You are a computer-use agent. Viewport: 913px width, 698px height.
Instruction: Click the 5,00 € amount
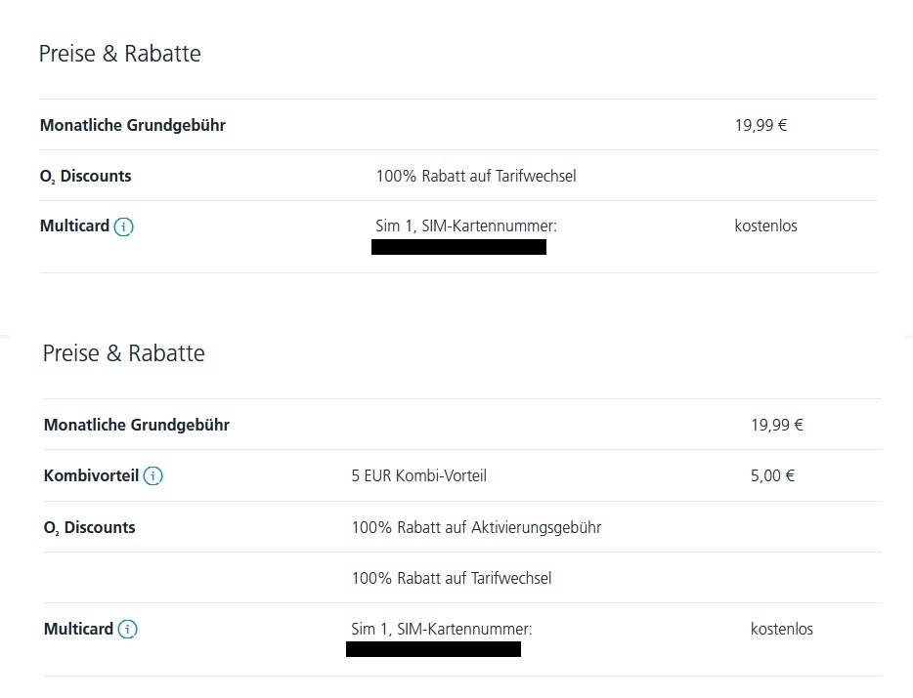pos(772,475)
